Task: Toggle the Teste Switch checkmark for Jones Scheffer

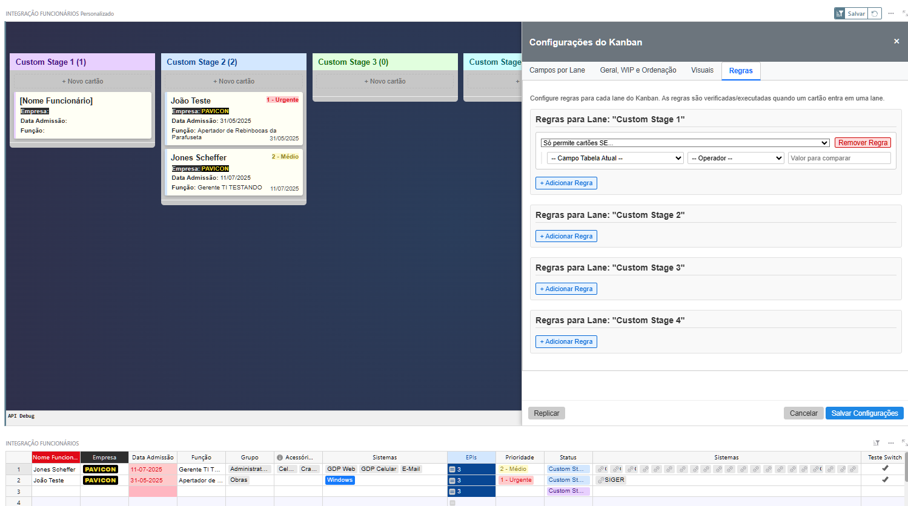Action: pyautogui.click(x=885, y=468)
